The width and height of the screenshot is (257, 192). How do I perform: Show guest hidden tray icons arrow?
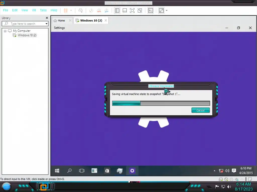[x=214, y=171]
